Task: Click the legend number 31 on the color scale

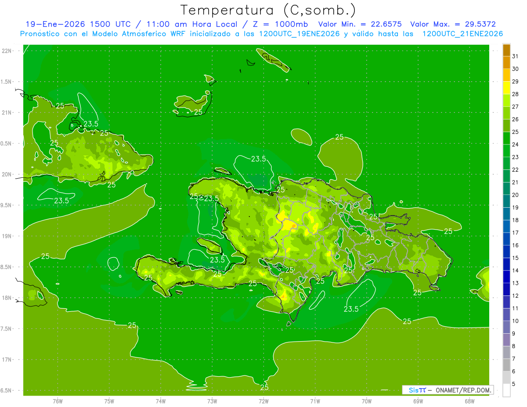Action: tap(516, 56)
